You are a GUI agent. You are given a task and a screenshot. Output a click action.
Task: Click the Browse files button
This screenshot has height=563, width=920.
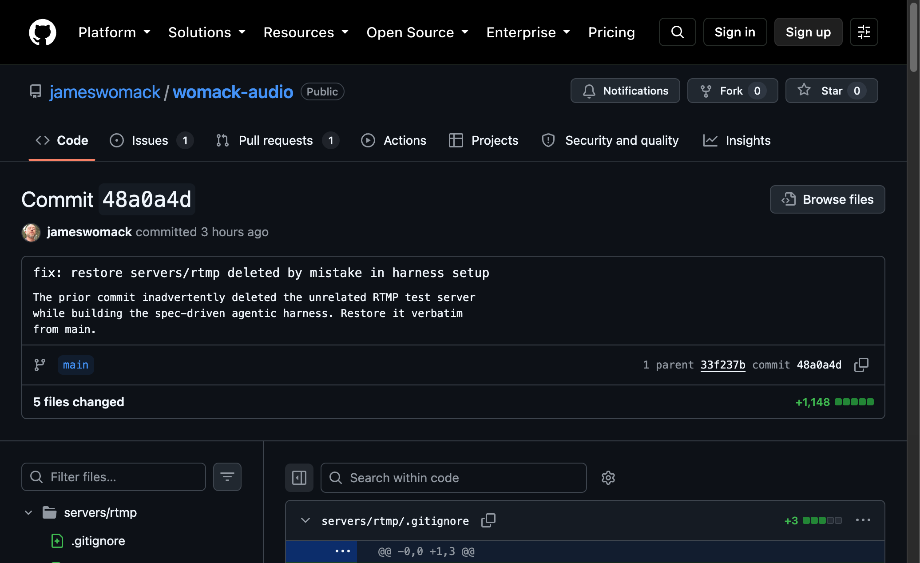tap(827, 199)
